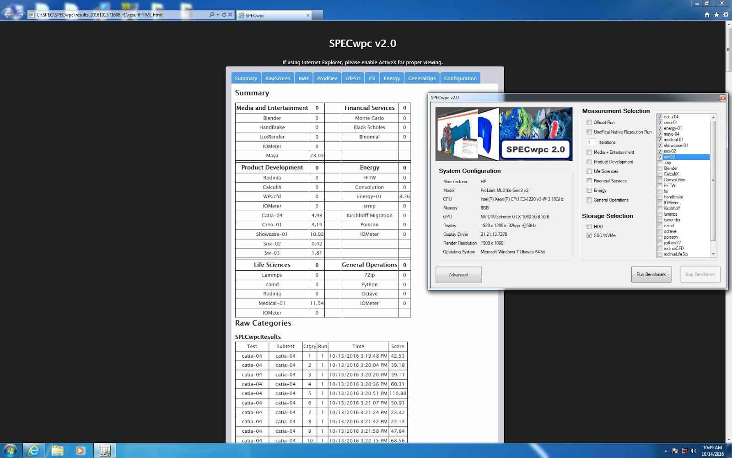732x458 pixels.
Task: Uncheck catia-04 in the workload list
Action: point(660,117)
